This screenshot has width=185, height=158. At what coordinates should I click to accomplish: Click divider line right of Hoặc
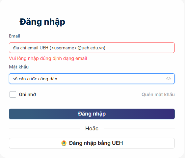(139, 129)
